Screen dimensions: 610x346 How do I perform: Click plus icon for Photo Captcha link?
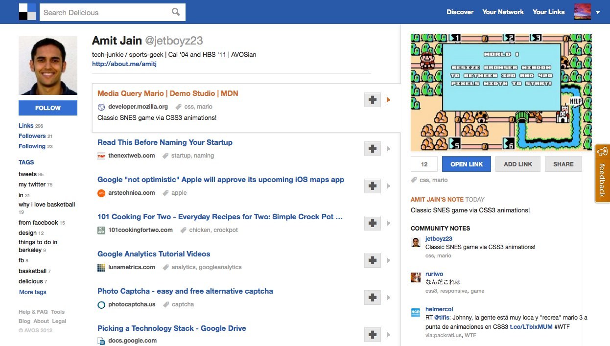[x=373, y=298]
